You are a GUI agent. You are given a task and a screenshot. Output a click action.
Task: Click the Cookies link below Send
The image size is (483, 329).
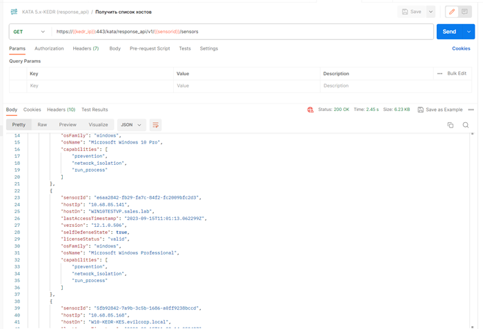[461, 48]
